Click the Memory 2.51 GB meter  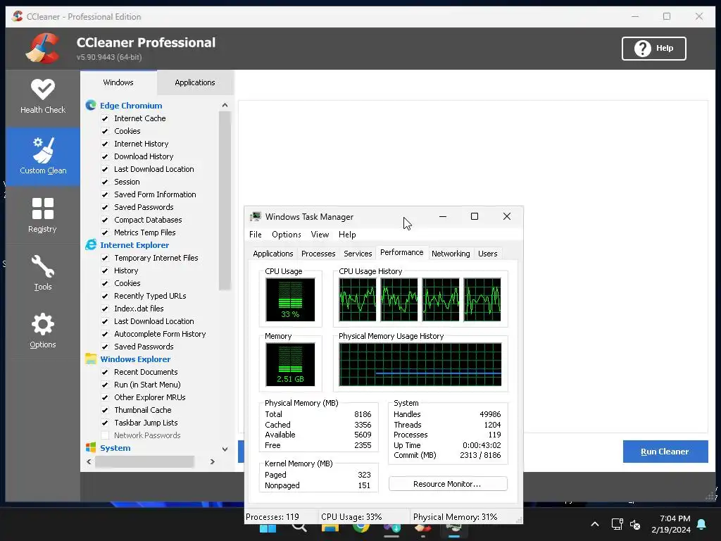point(290,364)
